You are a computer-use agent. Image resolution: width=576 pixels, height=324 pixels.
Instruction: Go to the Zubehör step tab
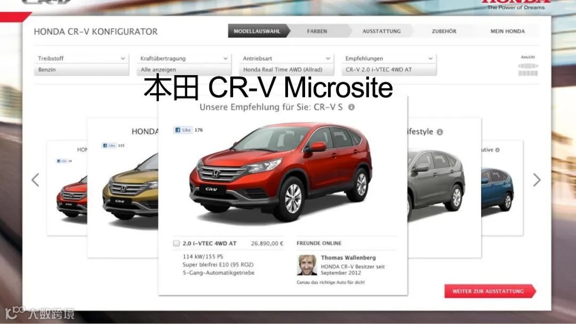click(444, 31)
